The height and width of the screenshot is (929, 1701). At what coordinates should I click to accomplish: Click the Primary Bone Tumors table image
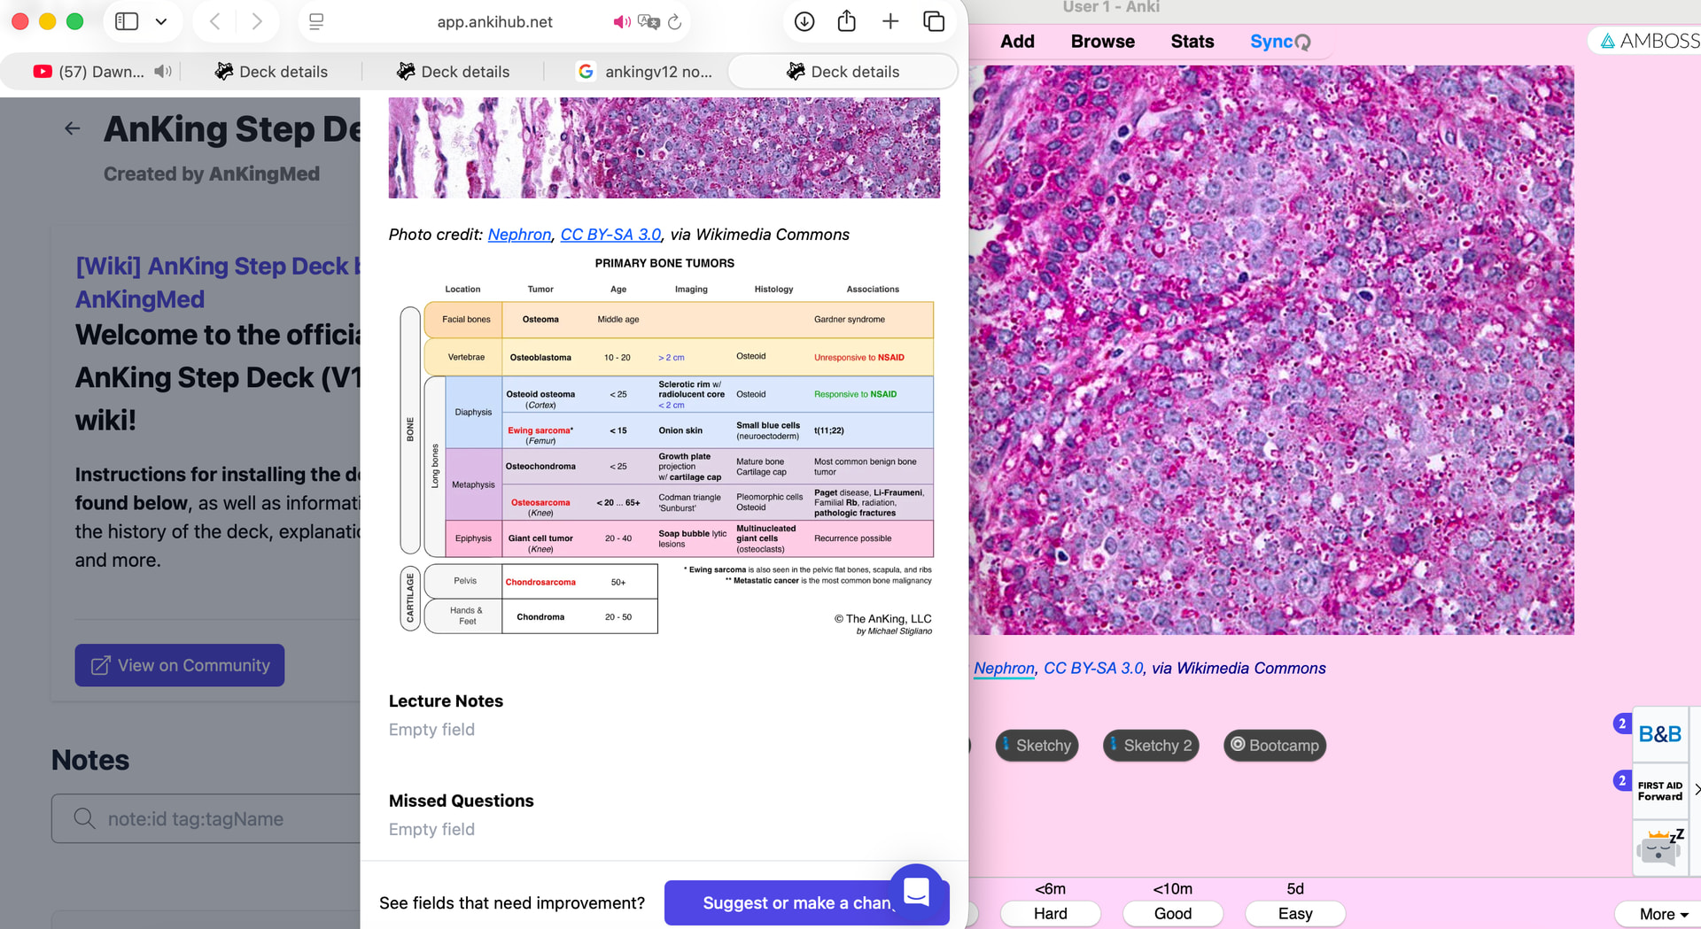pos(664,446)
